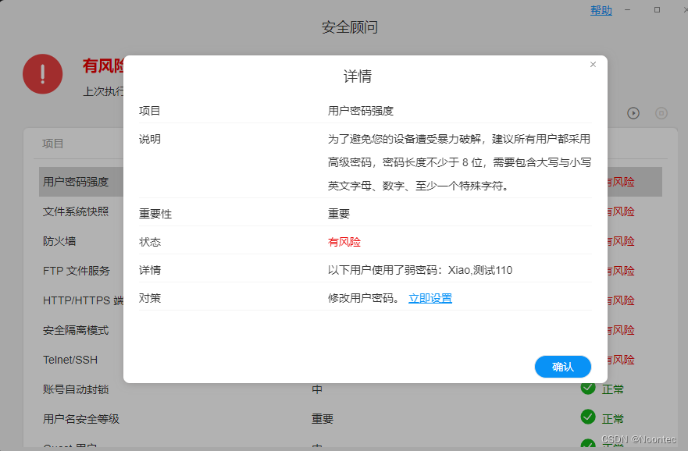
Task: Click the 账号自动封锁 row label
Action: click(x=76, y=389)
